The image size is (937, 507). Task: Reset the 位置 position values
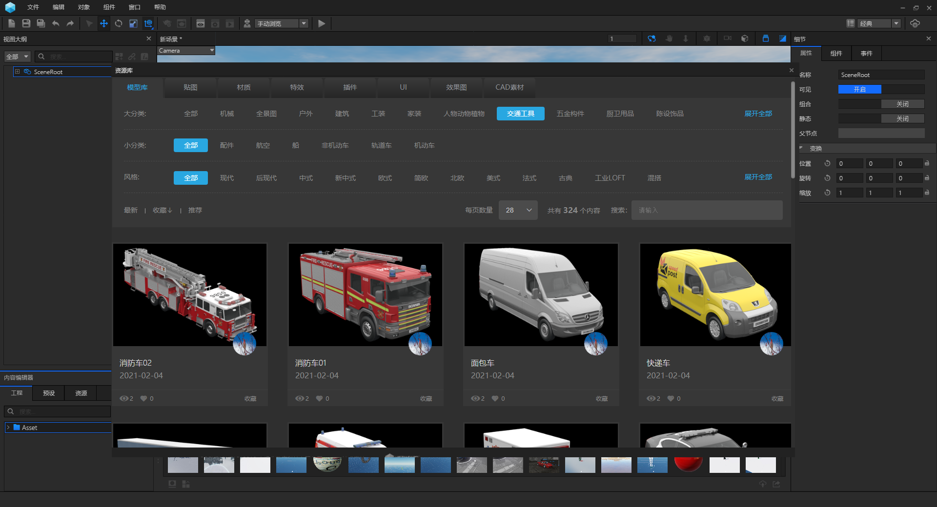827,164
